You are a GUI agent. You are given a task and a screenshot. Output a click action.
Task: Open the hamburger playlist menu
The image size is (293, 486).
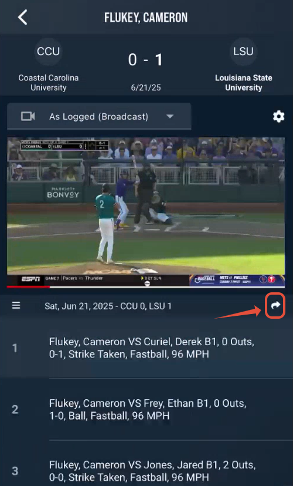(x=16, y=306)
